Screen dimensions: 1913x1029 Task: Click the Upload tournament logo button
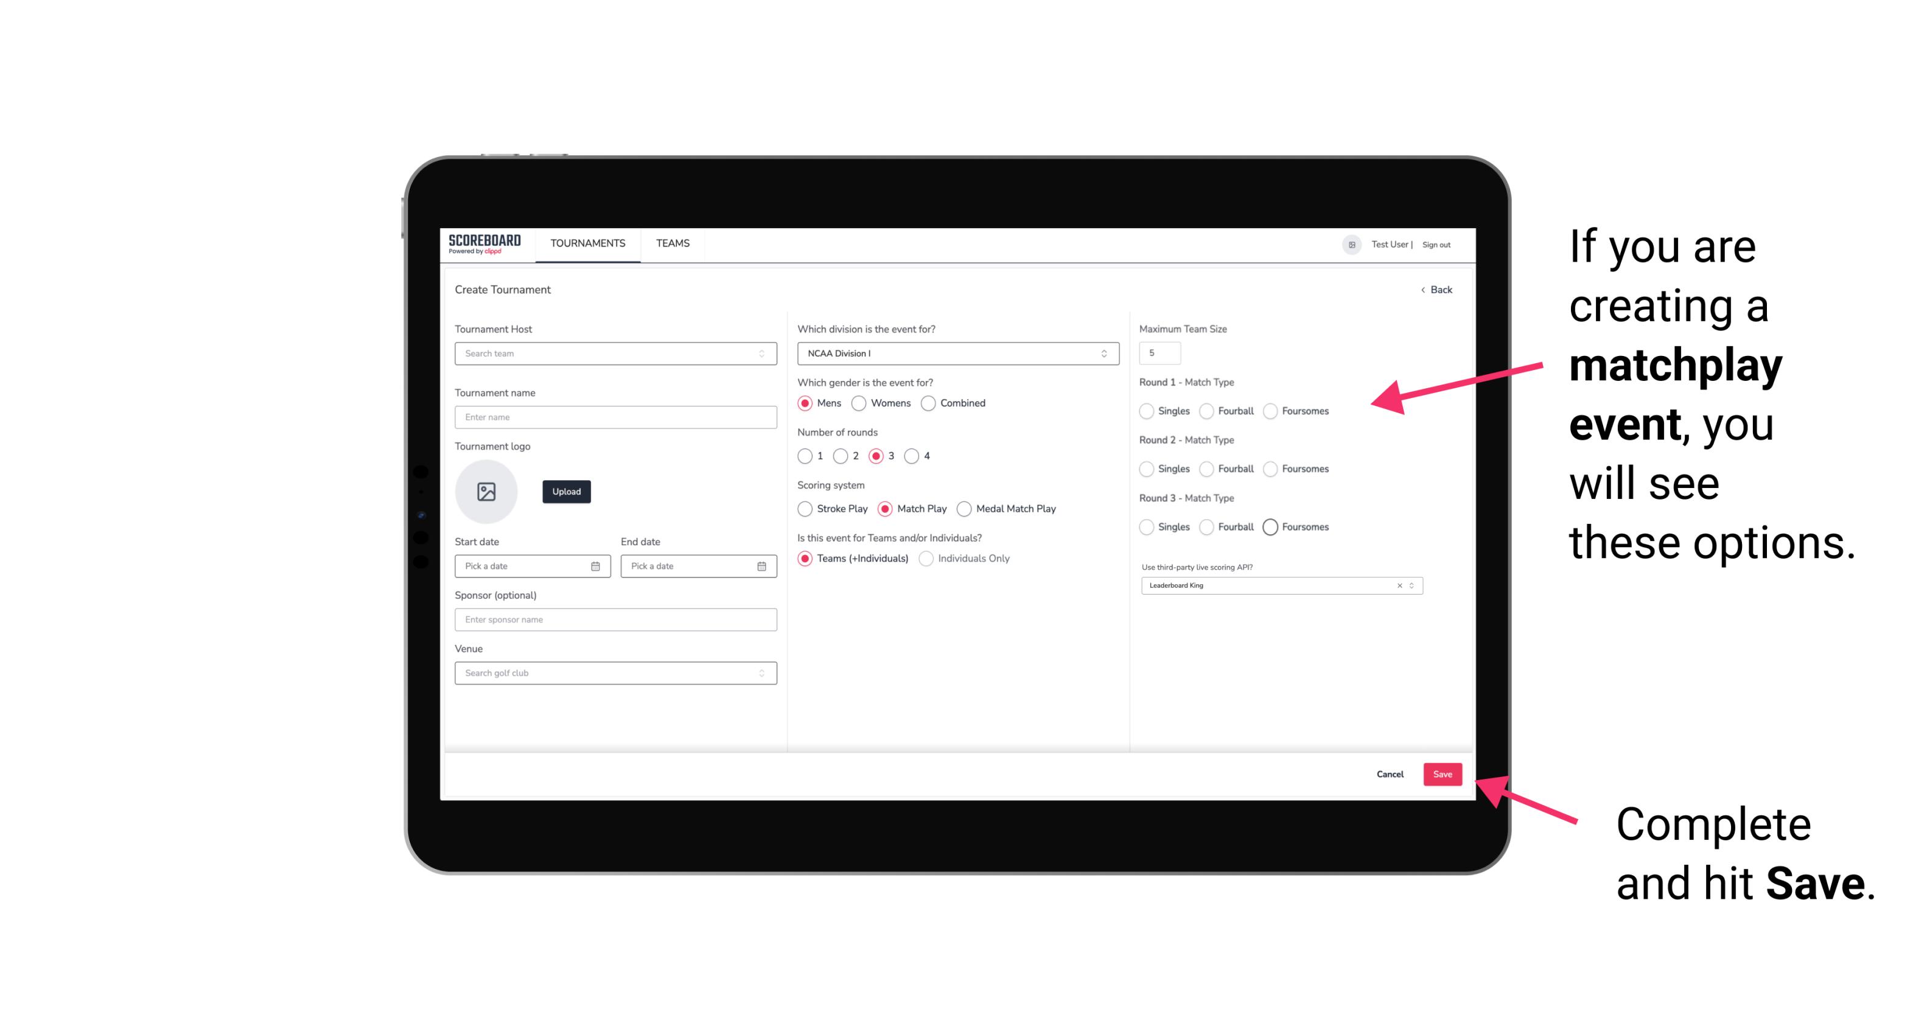coord(566,492)
